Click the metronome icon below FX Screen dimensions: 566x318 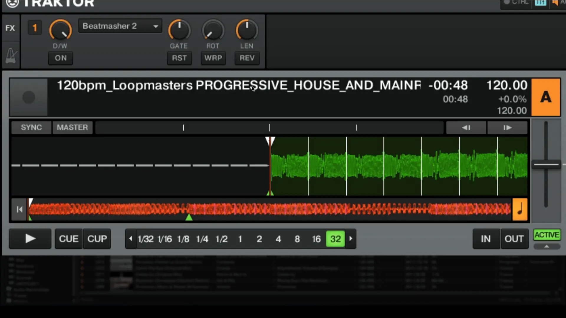(11, 55)
